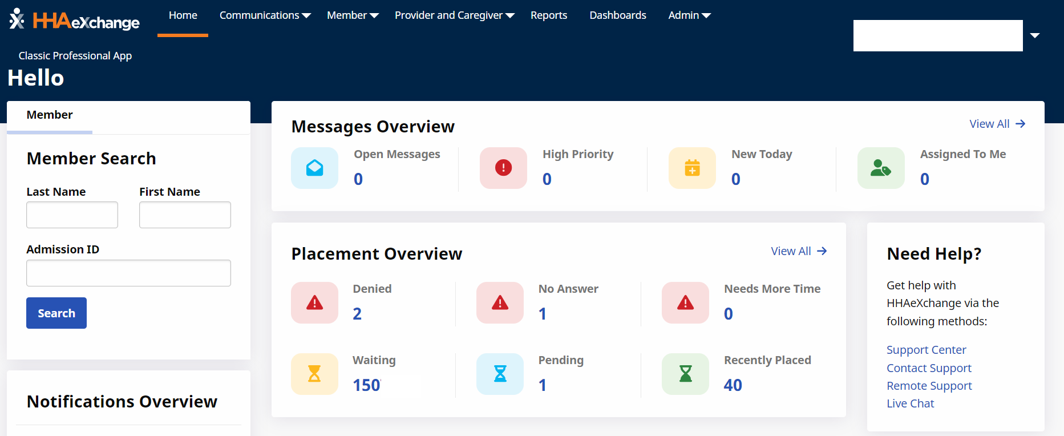This screenshot has width=1064, height=436.
Task: Click the Recently Placed green hourglass icon
Action: click(685, 374)
